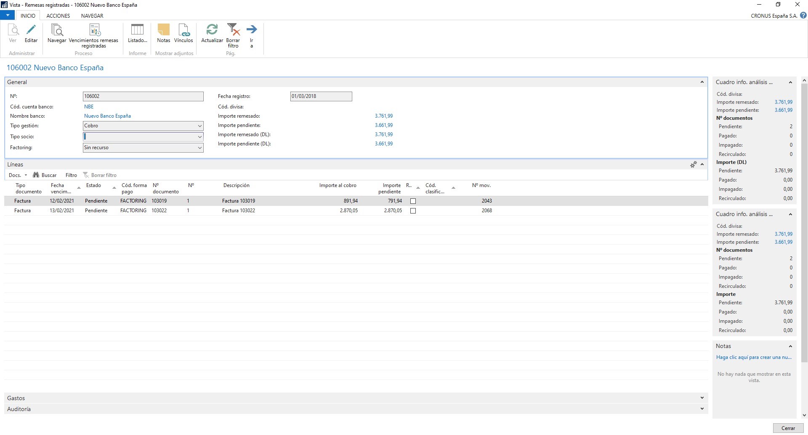The width and height of the screenshot is (808, 435).
Task: Click the Editar pencil icon
Action: tap(31, 30)
